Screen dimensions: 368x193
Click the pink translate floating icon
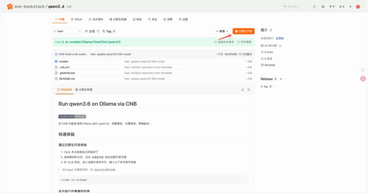tap(363, 79)
